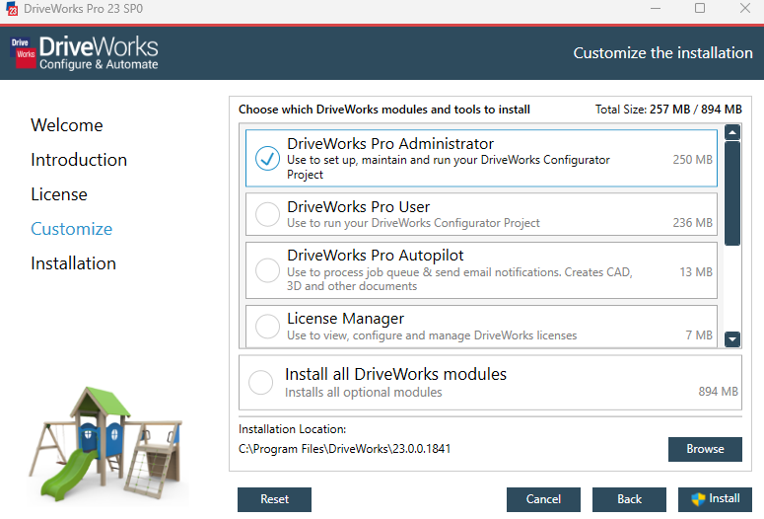Image resolution: width=764 pixels, height=519 pixels.
Task: Go to the Welcome step
Action: coord(67,125)
